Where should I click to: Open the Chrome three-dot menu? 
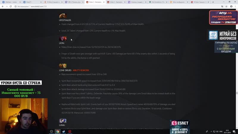click(235, 7)
